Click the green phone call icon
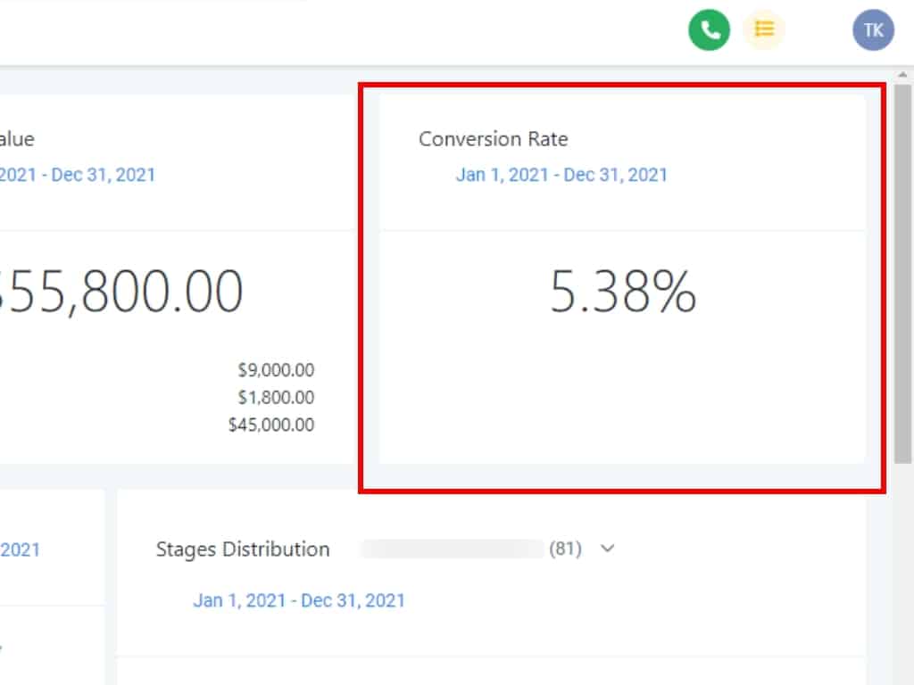Viewport: 914px width, 685px height. coord(710,30)
